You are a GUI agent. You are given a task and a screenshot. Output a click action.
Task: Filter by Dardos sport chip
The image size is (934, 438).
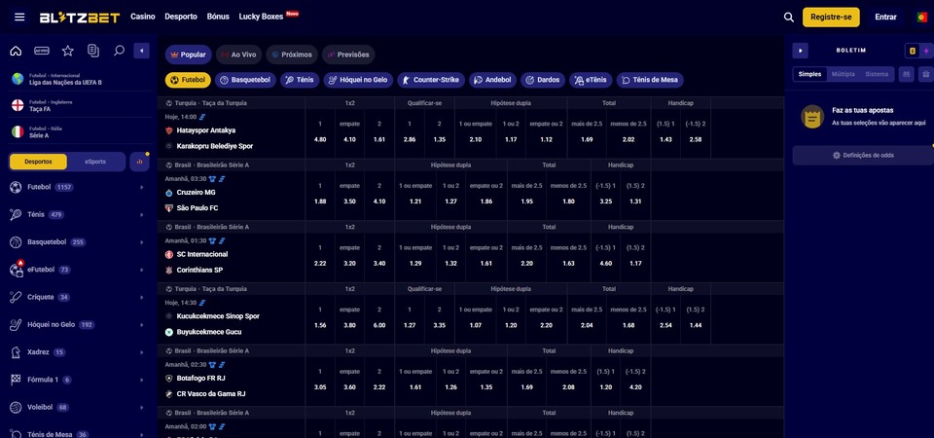coord(543,79)
